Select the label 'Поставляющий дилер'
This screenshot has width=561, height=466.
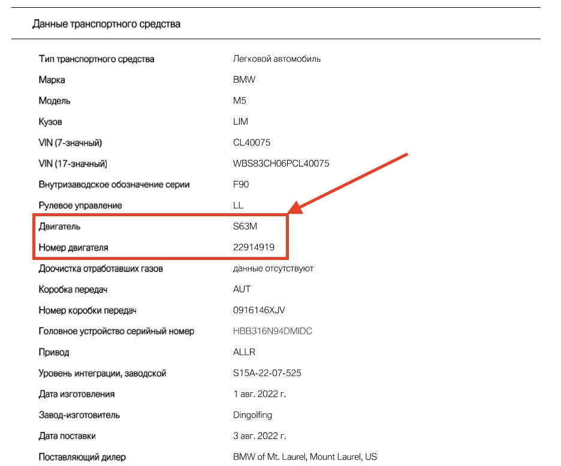82,457
